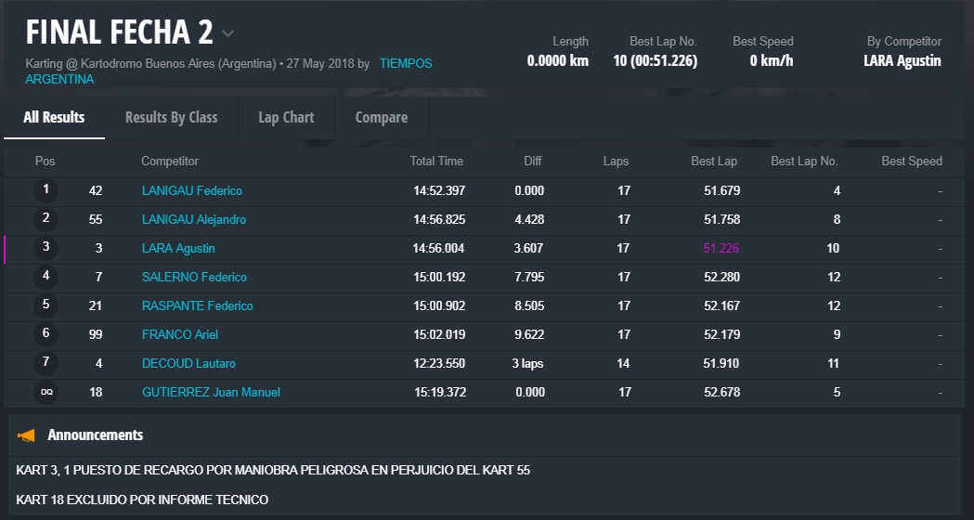Show the All Results tab
974x520 pixels.
pos(54,117)
